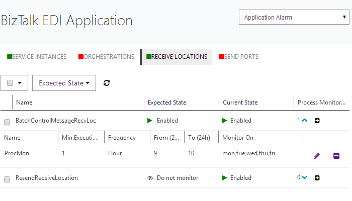Expand ResendReceiveLocation process monitor chevron
This screenshot has height=201, width=352.
304,177
